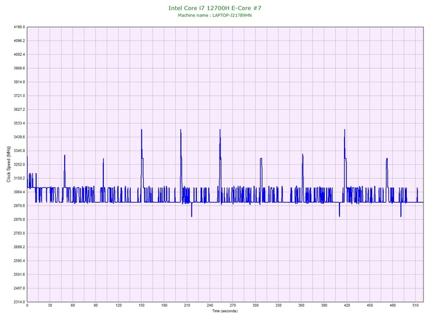Screen dimensions: 430x322
Task: Select the 3439.6 y-axis value
Action: pos(19,137)
